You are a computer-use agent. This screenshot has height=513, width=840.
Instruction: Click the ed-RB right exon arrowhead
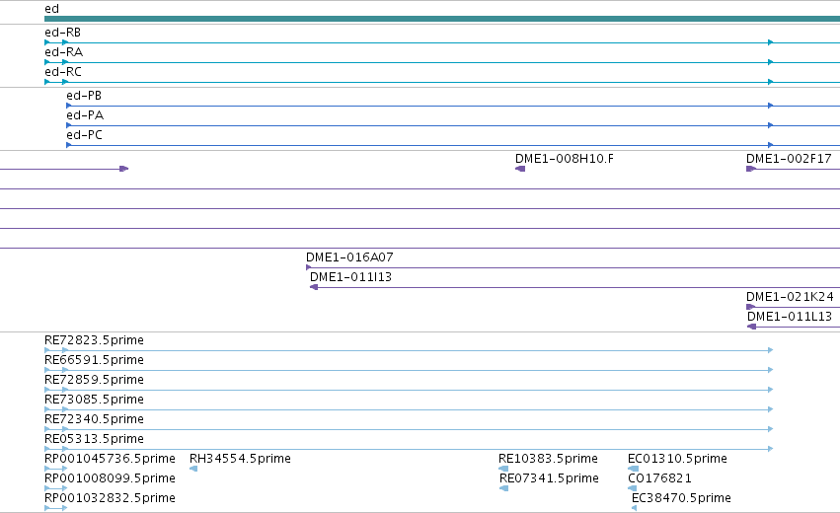click(770, 42)
